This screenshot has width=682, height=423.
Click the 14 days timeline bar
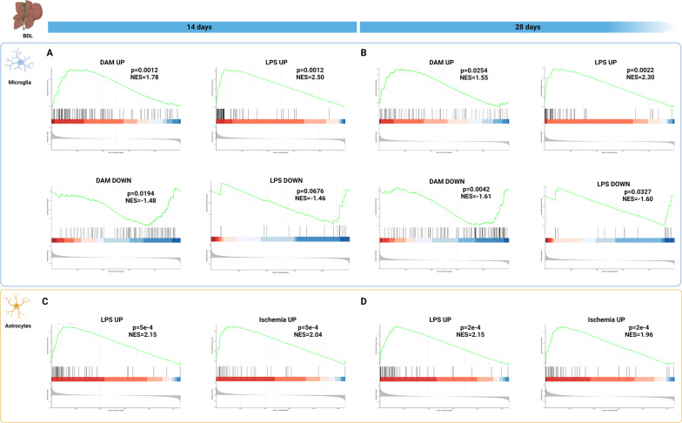[202, 27]
